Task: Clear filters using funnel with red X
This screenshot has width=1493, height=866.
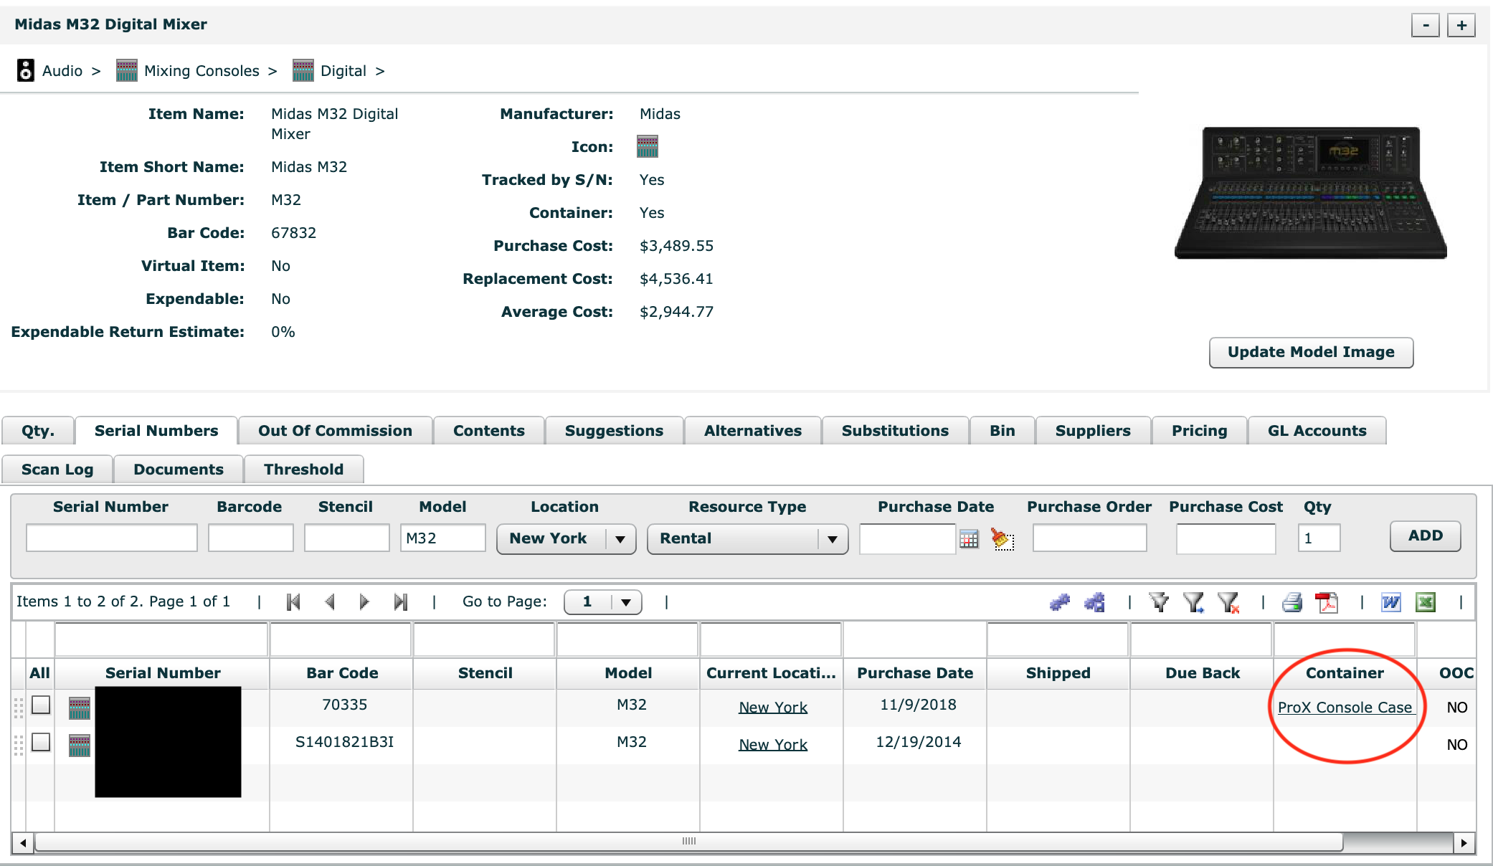Action: (1228, 602)
